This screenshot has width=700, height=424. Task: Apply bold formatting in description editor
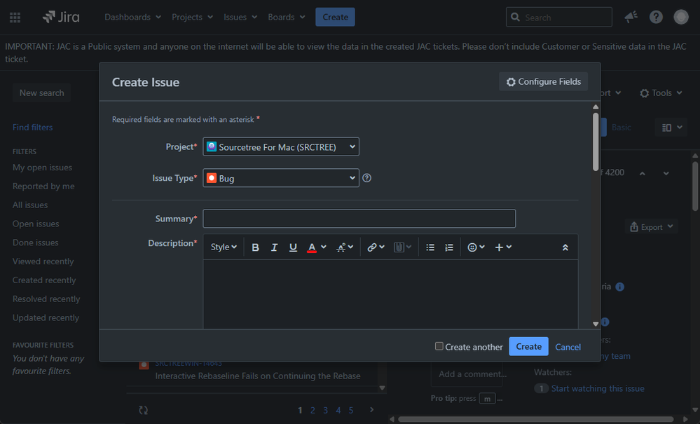pyautogui.click(x=255, y=247)
